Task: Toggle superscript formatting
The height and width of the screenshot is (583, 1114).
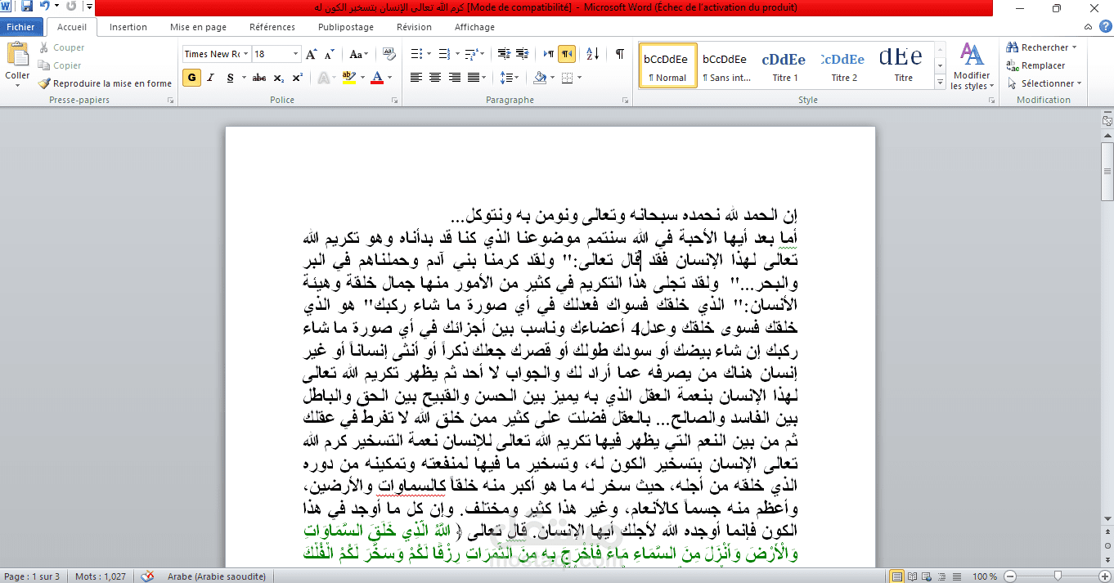Action: (x=298, y=78)
